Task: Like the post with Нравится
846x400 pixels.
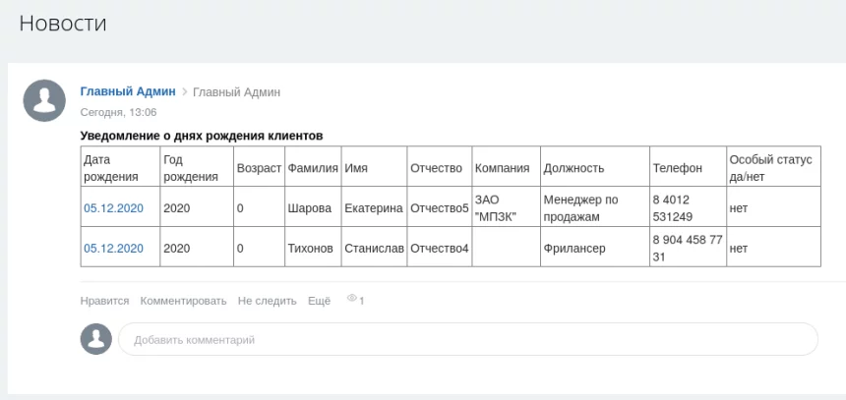Action: (104, 301)
